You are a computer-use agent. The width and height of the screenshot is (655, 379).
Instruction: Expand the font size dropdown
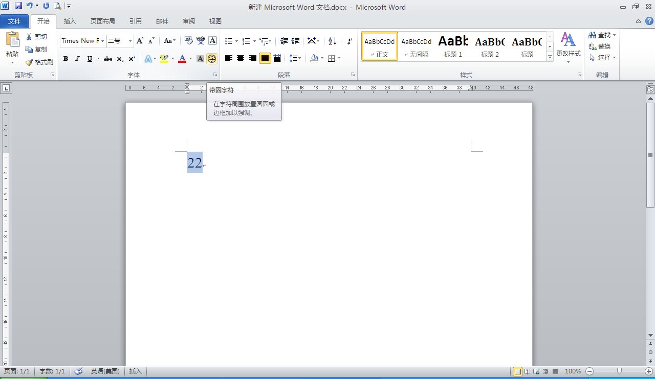130,41
